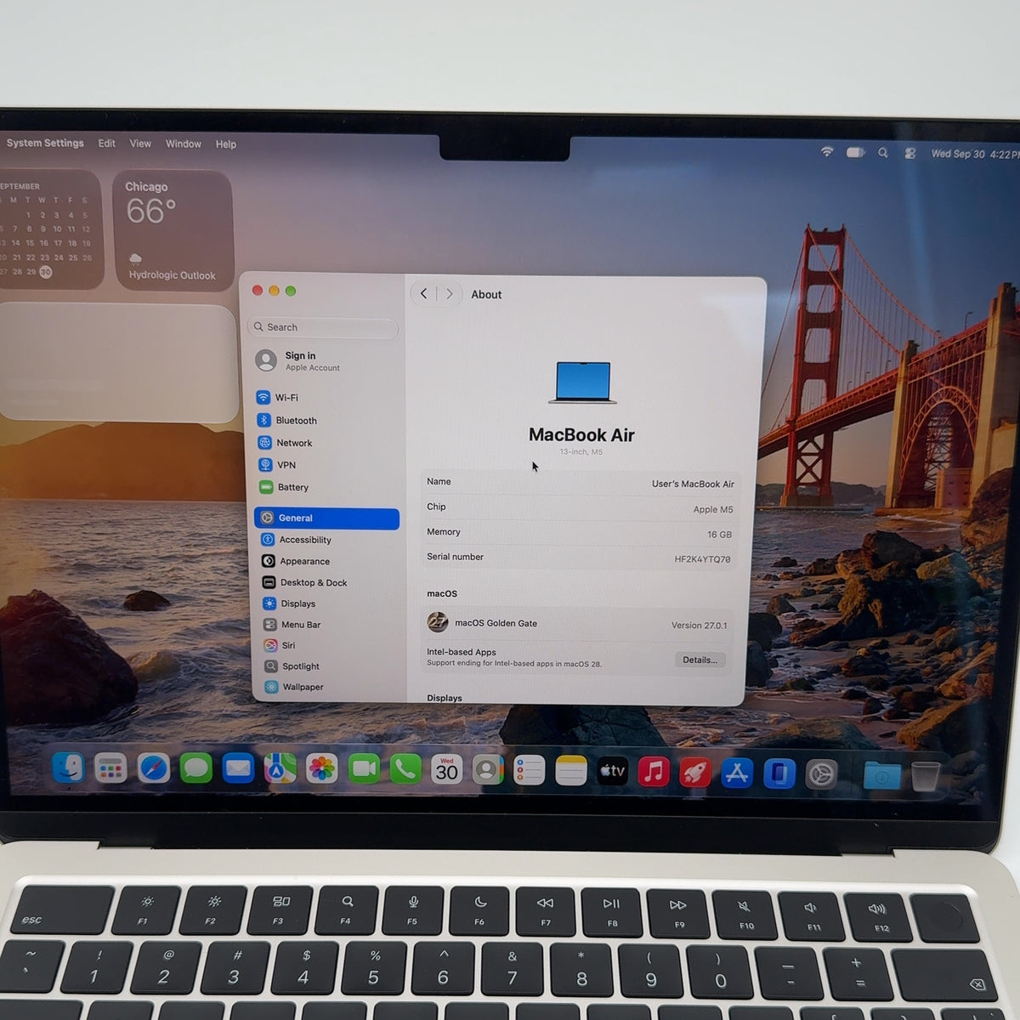1020x1020 pixels.
Task: Open the Edit menu in the menu bar
Action: [106, 144]
